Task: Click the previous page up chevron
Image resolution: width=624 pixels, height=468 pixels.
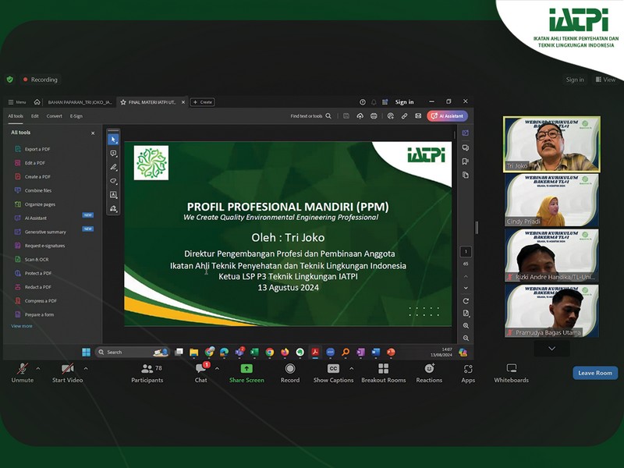Action: pos(466,276)
